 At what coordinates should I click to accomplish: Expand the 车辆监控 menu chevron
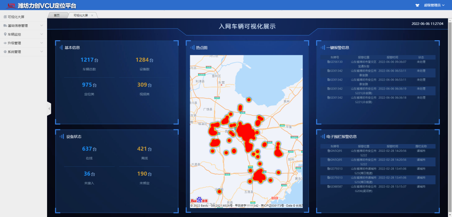pyautogui.click(x=42, y=34)
